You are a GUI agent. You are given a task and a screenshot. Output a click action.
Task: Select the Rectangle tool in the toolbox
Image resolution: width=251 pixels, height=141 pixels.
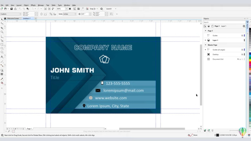pyautogui.click(x=2, y=44)
